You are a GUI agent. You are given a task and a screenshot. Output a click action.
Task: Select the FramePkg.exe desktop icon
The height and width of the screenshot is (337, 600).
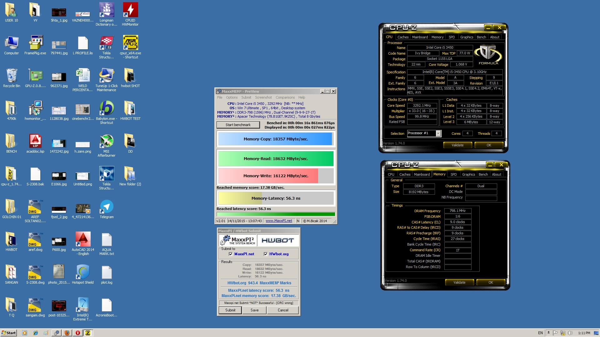(x=35, y=45)
